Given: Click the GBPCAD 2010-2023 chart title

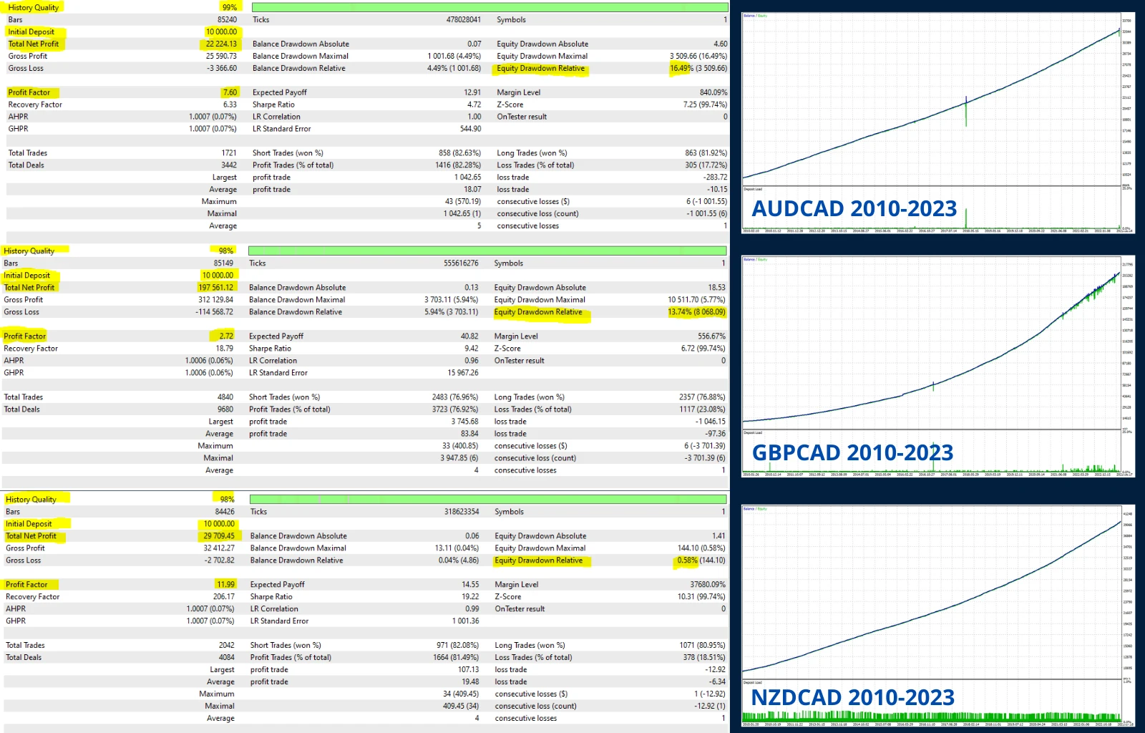Looking at the screenshot, I should [852, 452].
